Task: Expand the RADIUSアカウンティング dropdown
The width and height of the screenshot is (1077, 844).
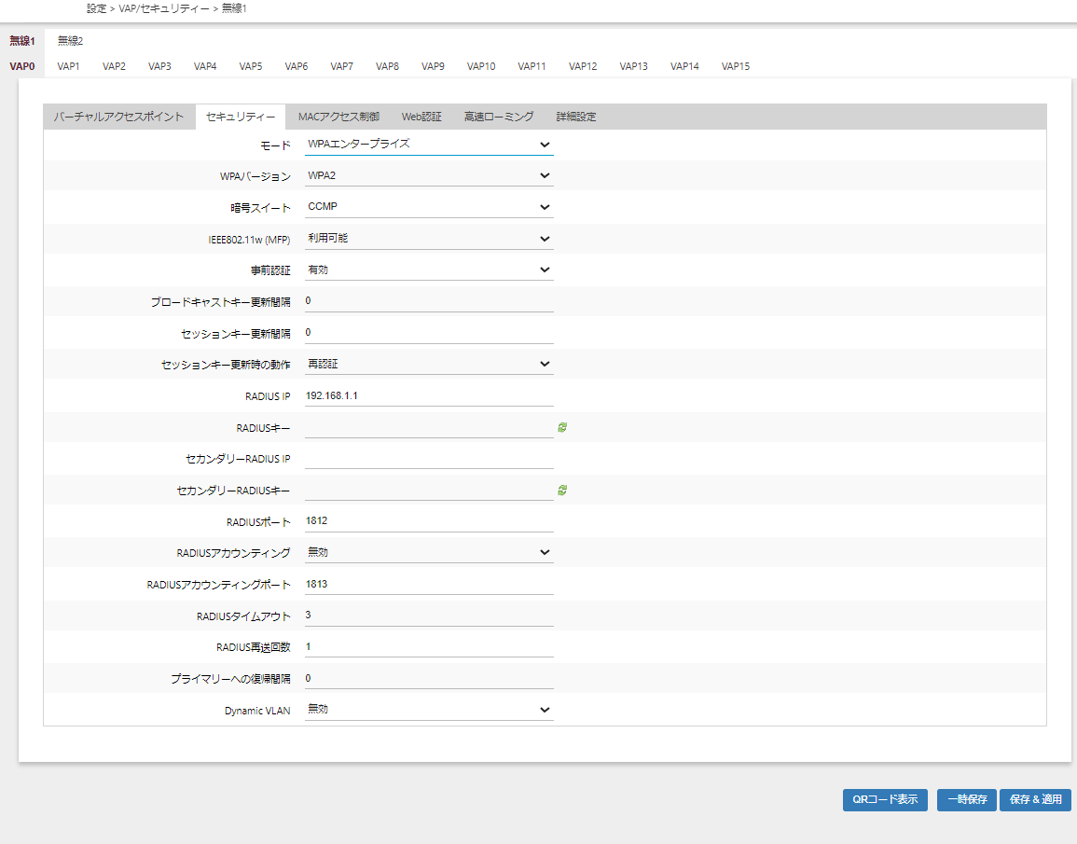Action: click(429, 552)
